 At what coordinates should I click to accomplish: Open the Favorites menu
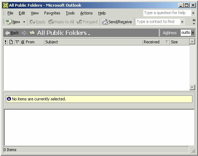[x=52, y=13]
